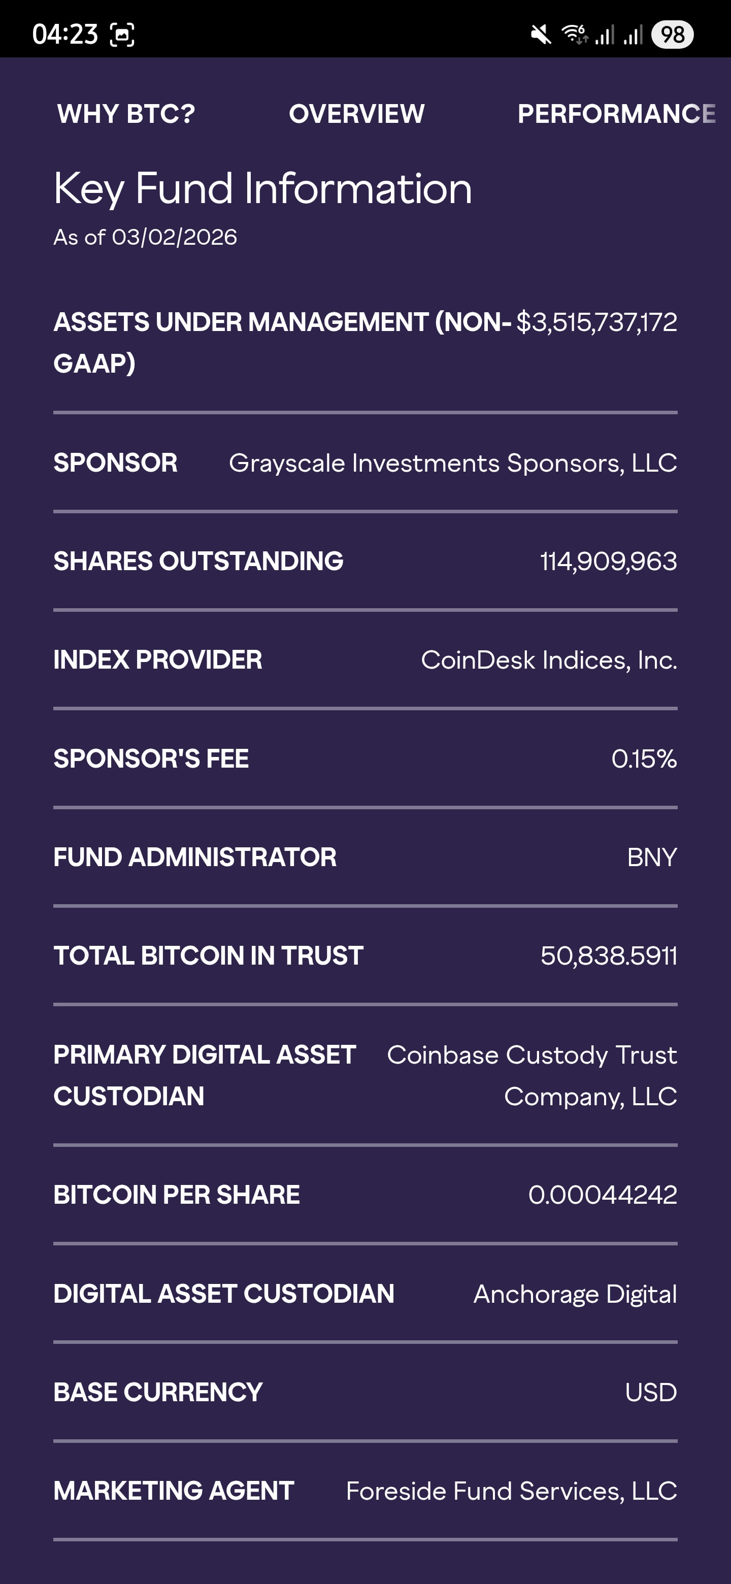Tap the 04:23 clock in status bar
The width and height of the screenshot is (731, 1584).
[x=64, y=35]
